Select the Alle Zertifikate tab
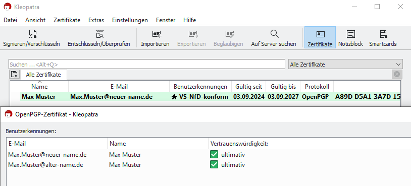 point(43,75)
